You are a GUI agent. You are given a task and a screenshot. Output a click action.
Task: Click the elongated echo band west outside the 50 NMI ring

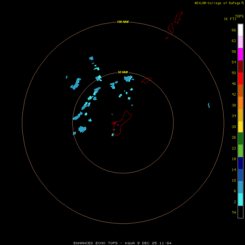click(x=76, y=84)
